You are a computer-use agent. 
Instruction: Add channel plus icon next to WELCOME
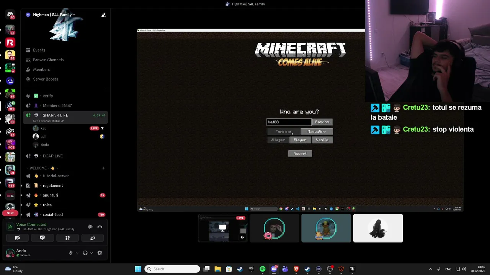pyautogui.click(x=103, y=168)
